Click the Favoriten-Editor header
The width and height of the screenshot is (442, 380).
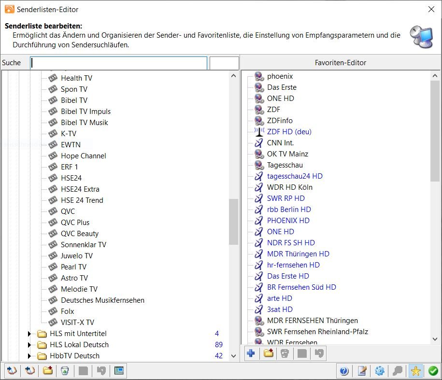tap(340, 63)
